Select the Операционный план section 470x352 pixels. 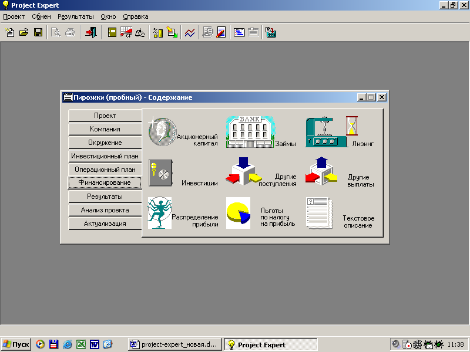105,170
